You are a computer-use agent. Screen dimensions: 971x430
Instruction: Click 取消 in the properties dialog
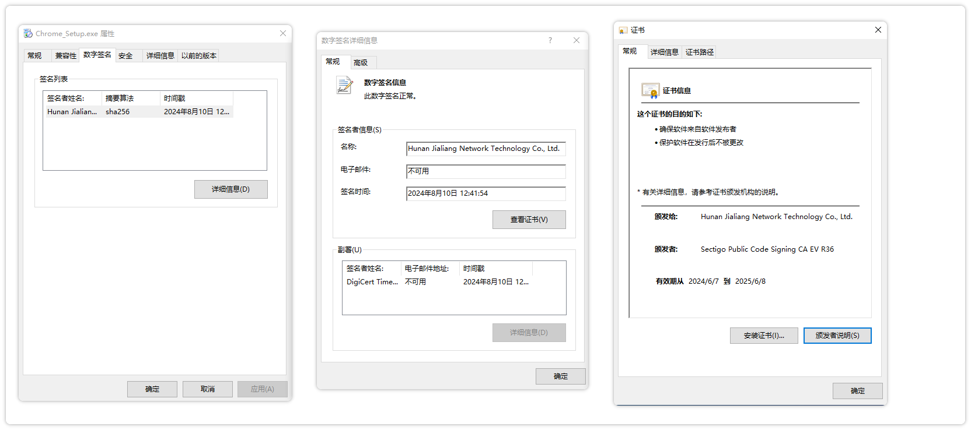pos(207,389)
